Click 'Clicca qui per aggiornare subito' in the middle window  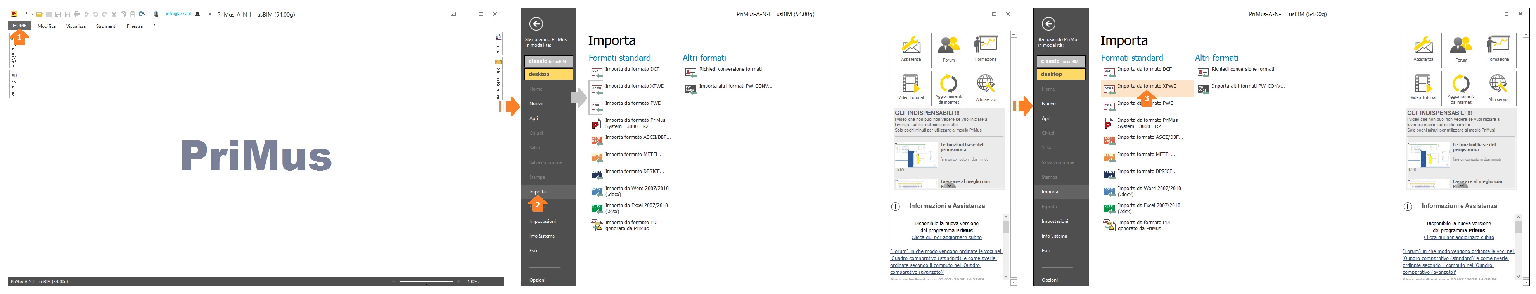946,238
